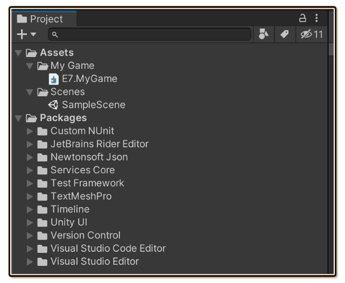Expand the JetBrains Rider Editor package
Image resolution: width=345 pixels, height=283 pixels.
(30, 144)
